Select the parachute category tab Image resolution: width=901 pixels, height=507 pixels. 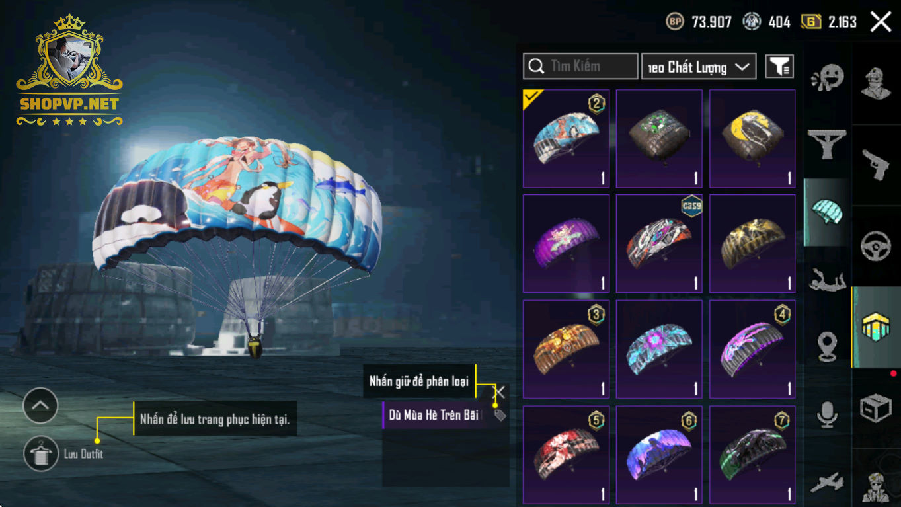pyautogui.click(x=827, y=212)
